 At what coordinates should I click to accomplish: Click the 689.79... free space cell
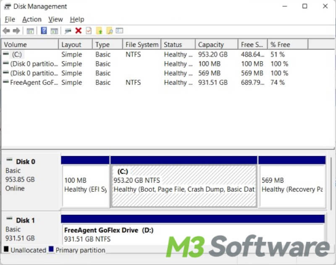pyautogui.click(x=253, y=83)
